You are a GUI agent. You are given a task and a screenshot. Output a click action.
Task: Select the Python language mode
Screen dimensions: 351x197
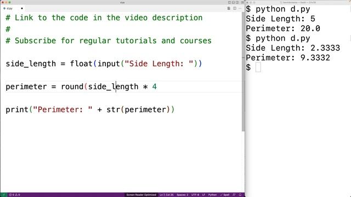pos(212,195)
